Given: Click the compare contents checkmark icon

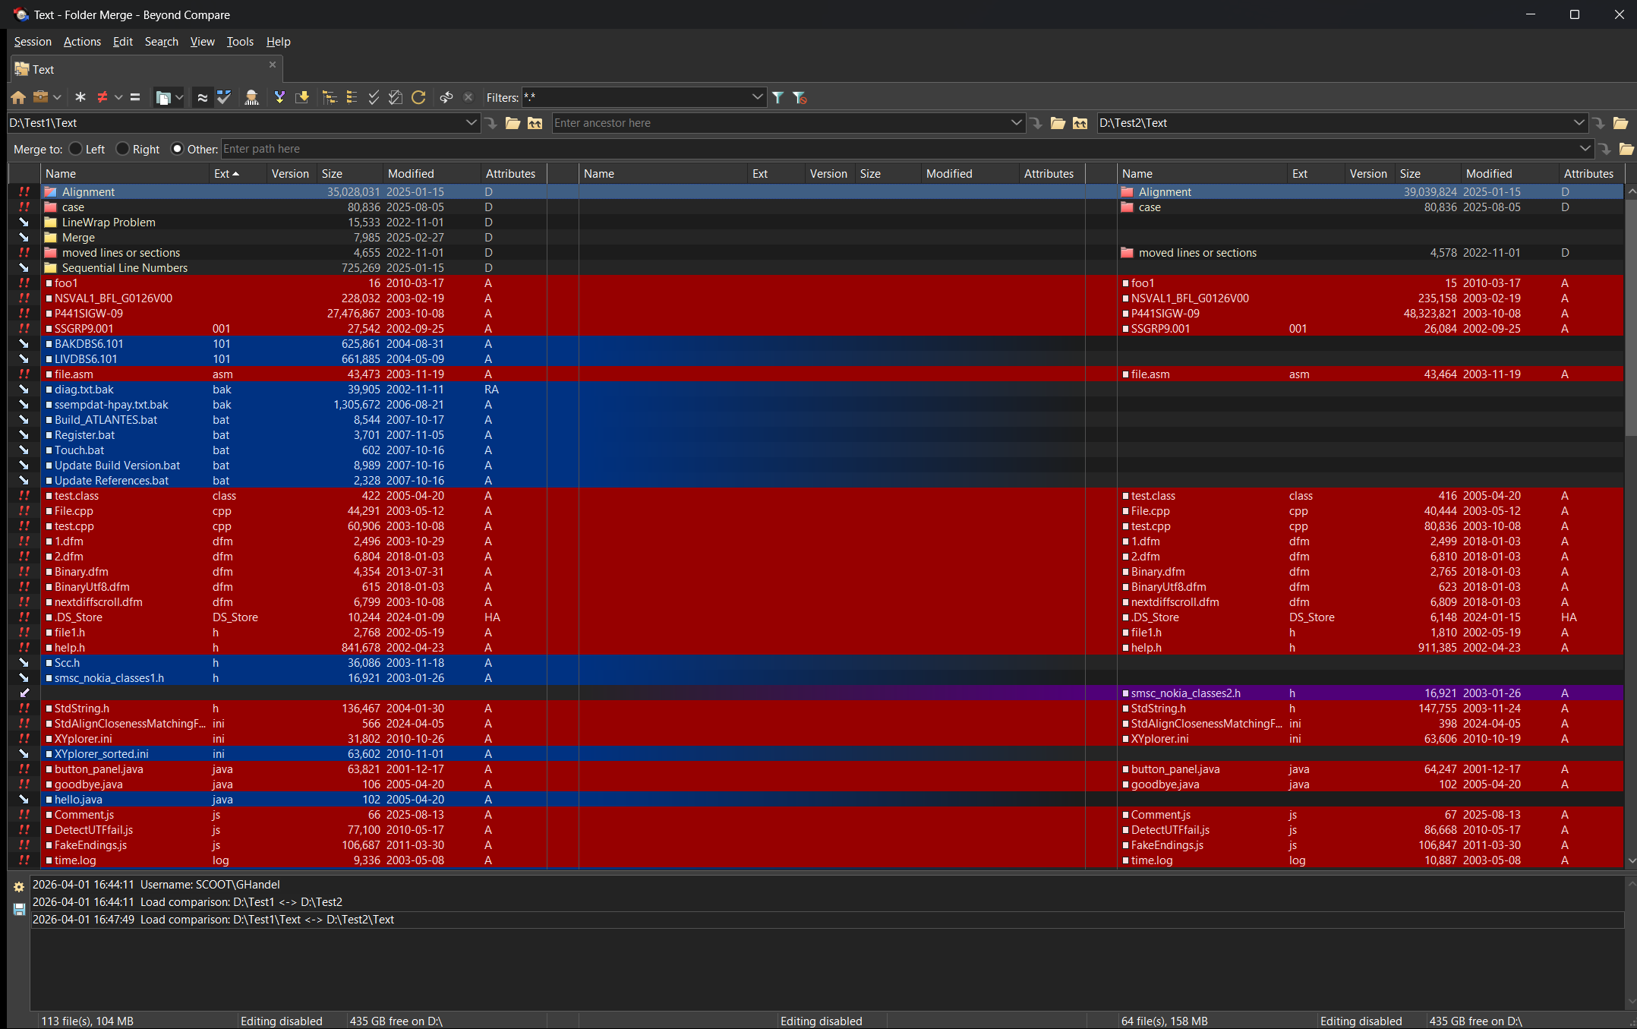Looking at the screenshot, I should [224, 97].
